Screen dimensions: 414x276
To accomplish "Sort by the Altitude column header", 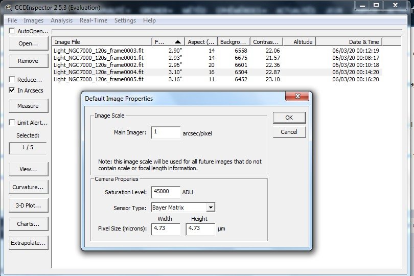I will pyautogui.click(x=300, y=42).
